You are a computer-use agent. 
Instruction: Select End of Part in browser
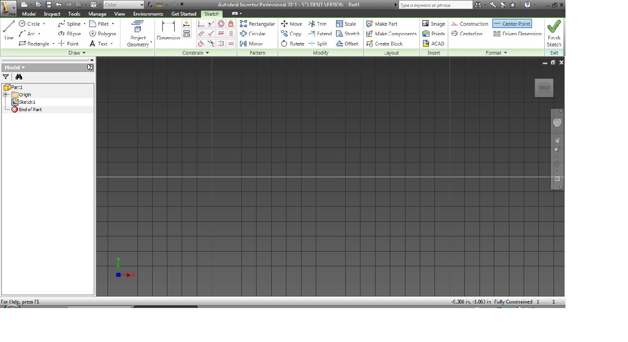coord(27,109)
